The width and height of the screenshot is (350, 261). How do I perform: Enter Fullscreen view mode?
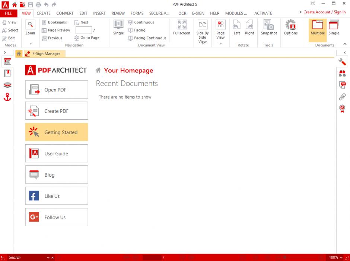(x=182, y=28)
